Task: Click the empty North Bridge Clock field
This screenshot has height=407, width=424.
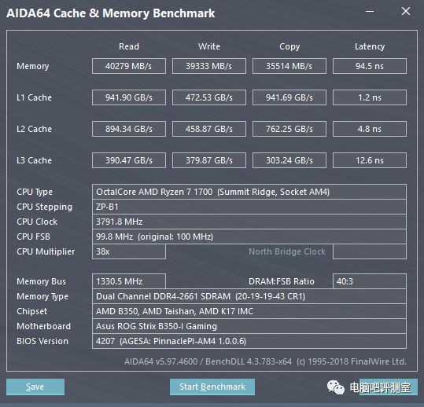Action: pyautogui.click(x=370, y=251)
